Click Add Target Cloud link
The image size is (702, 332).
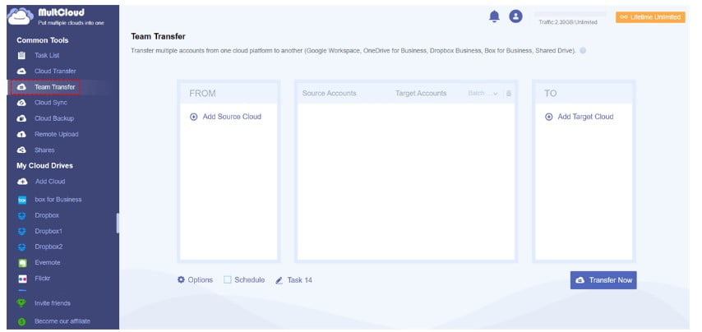pyautogui.click(x=585, y=117)
